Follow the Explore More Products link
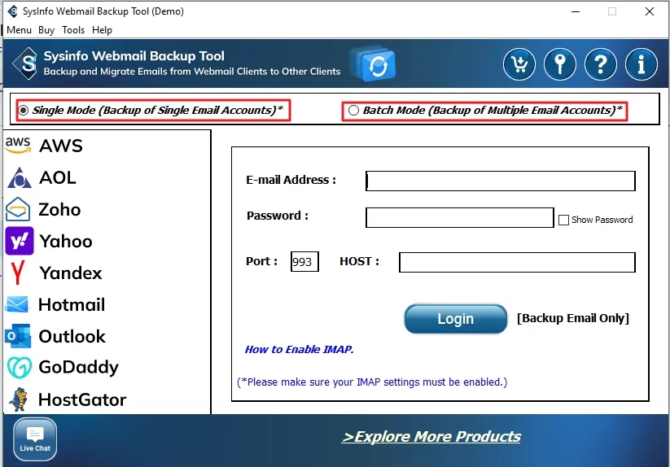The image size is (670, 467). [x=431, y=437]
